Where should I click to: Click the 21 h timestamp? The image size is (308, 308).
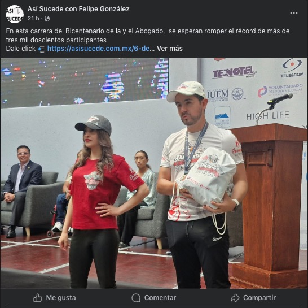(33, 19)
